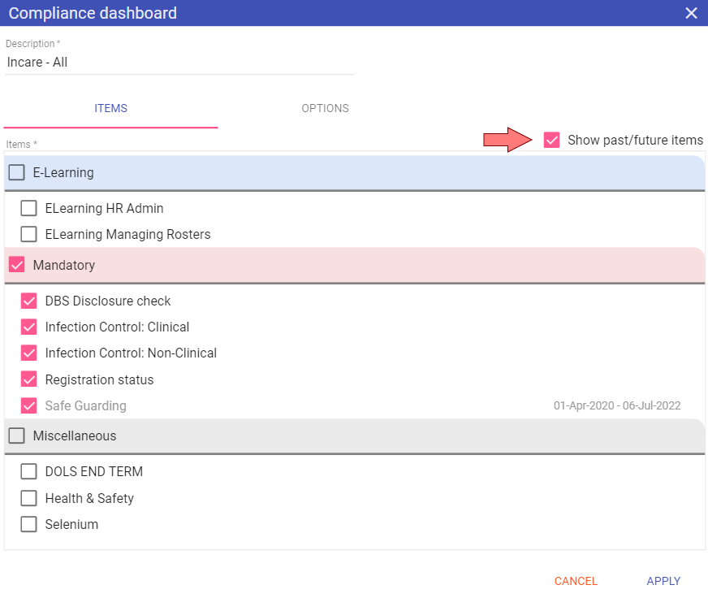Check ELearning Managing Rosters
The image size is (708, 598).
(x=29, y=234)
